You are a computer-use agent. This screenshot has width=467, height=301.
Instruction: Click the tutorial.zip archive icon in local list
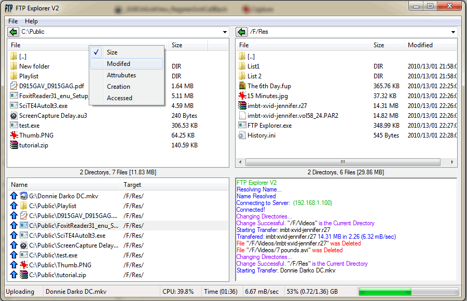click(13, 145)
